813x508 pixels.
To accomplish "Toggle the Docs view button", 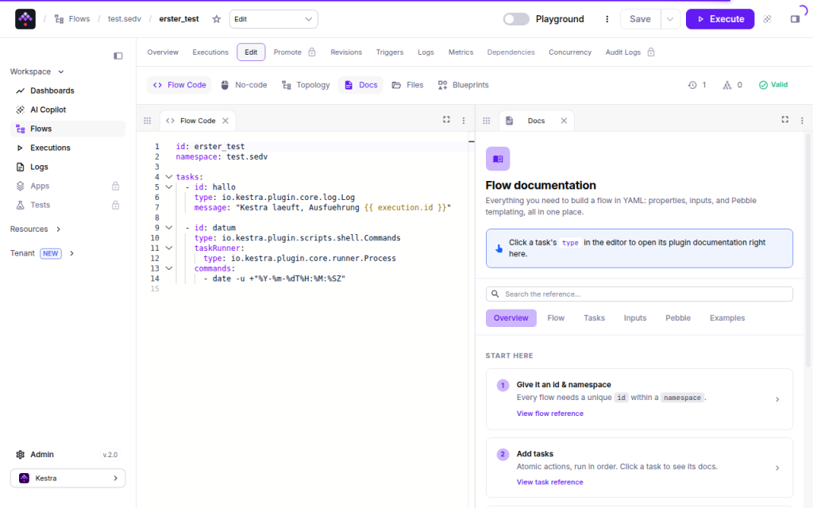I will 361,85.
